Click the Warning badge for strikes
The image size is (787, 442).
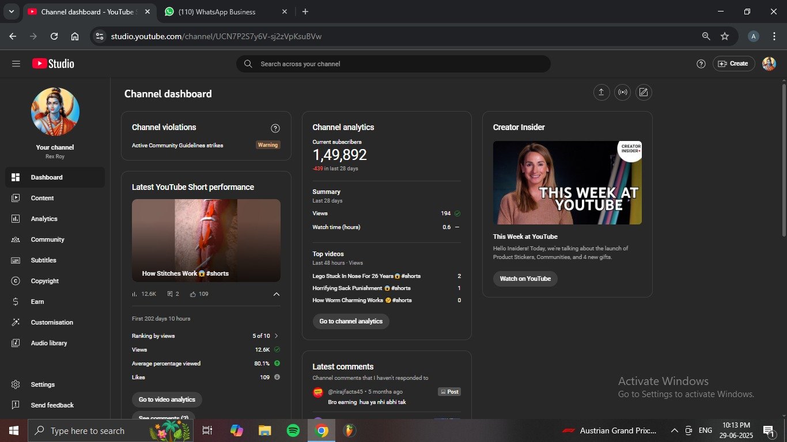pyautogui.click(x=268, y=145)
